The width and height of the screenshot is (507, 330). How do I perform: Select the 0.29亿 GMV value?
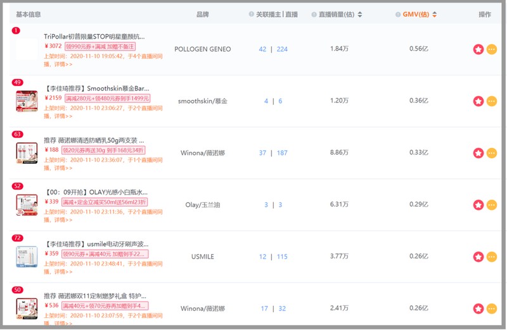pyautogui.click(x=419, y=204)
